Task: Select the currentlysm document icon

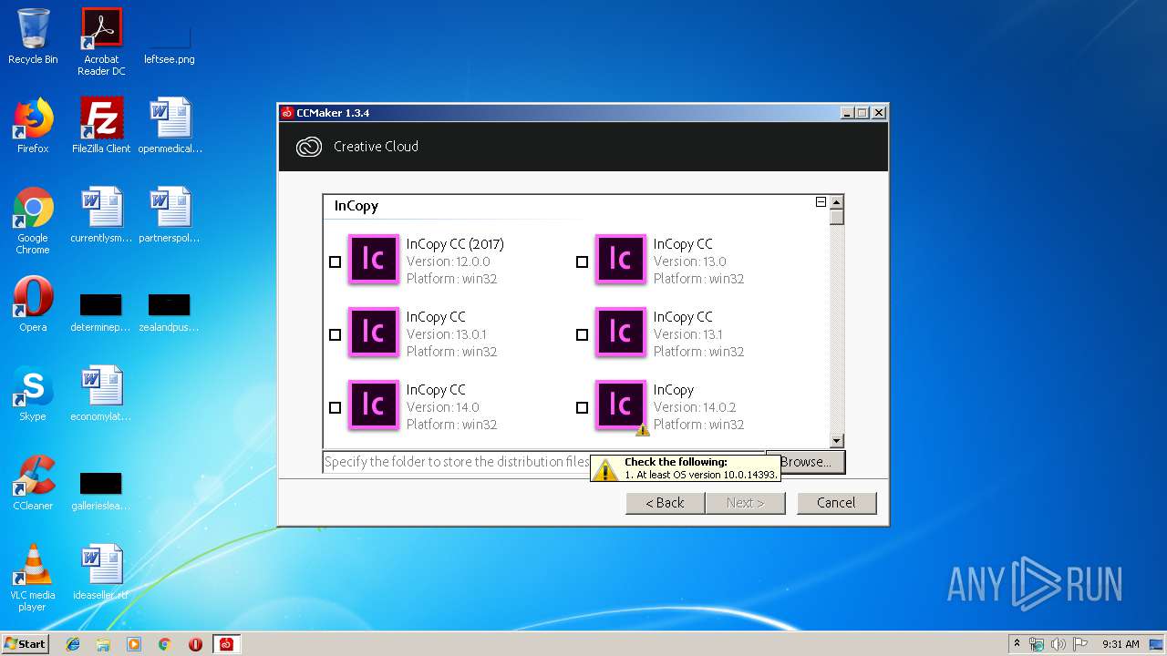Action: click(101, 215)
